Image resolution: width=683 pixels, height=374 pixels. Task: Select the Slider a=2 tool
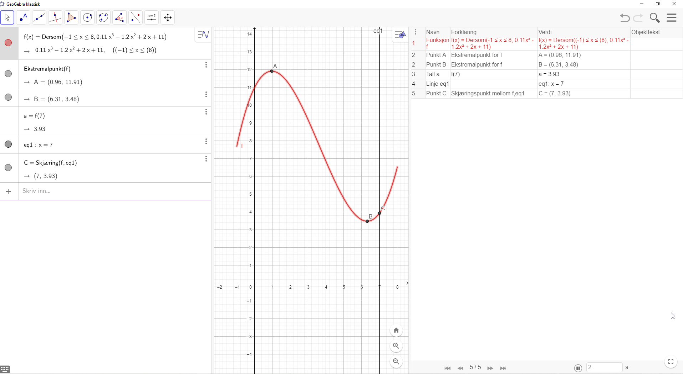click(x=152, y=17)
